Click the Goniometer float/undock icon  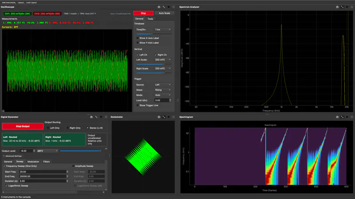[x=169, y=117]
